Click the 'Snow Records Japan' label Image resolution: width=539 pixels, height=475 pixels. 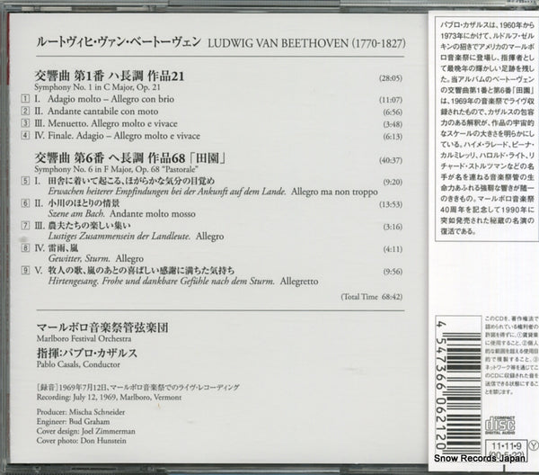pyautogui.click(x=480, y=458)
